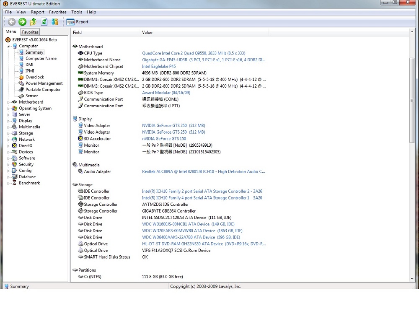Select the Overclock flame icon in tree
This screenshot has width=419, height=311.
(x=21, y=77)
